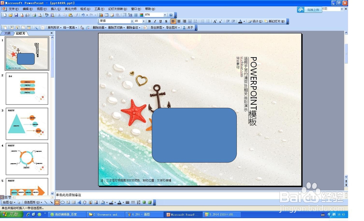This screenshot has width=364, height=221.
Task: Switch to the 大纲 outline tab
Action: click(7, 33)
